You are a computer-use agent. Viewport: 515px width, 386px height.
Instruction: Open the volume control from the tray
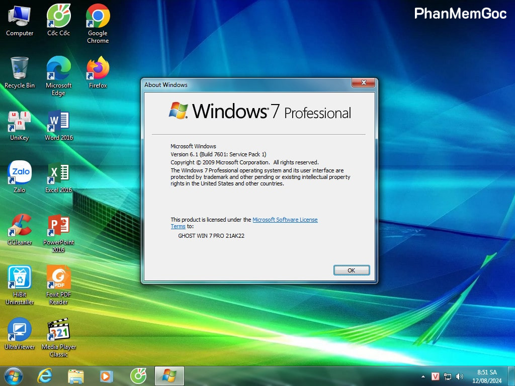tap(460, 376)
